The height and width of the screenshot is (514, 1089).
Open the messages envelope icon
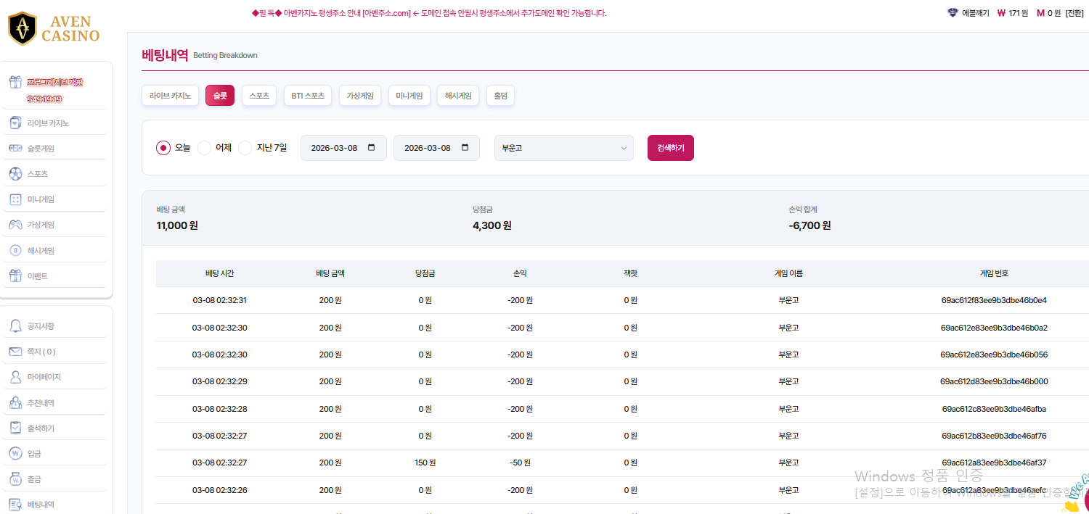point(15,352)
